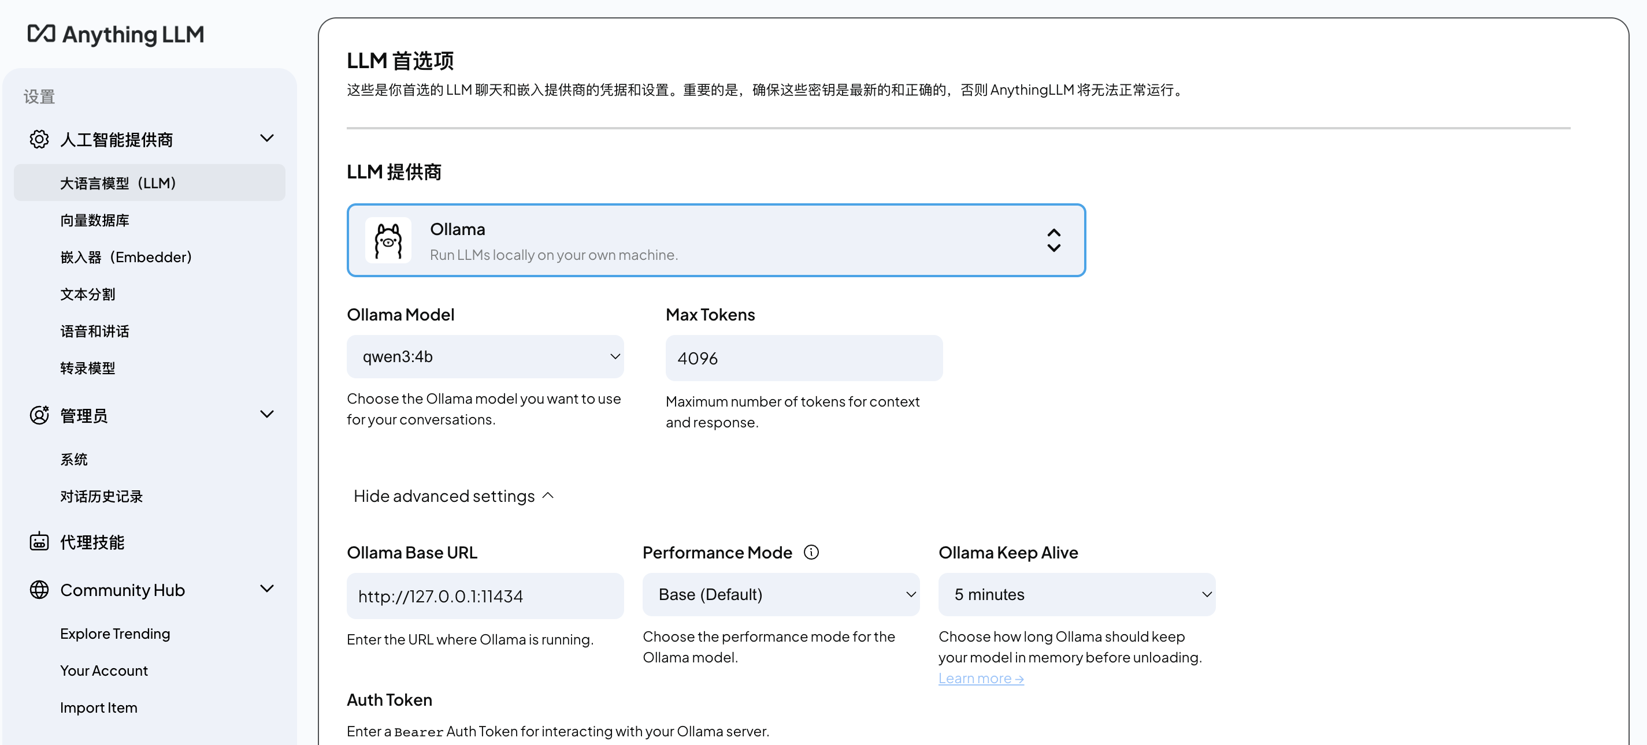Click the LLM 首选项 heading

pyautogui.click(x=400, y=61)
